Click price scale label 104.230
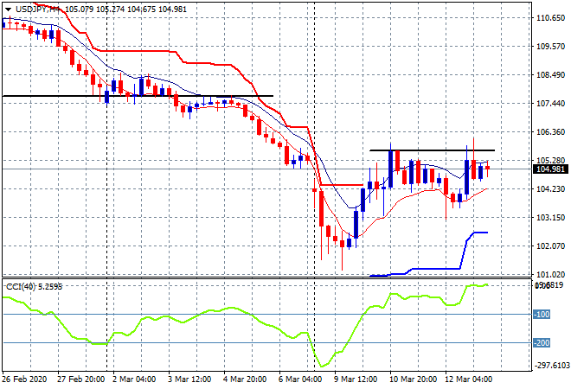 [550, 188]
